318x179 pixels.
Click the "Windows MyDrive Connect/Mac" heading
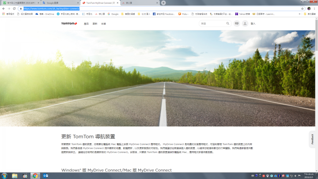pos(117,170)
